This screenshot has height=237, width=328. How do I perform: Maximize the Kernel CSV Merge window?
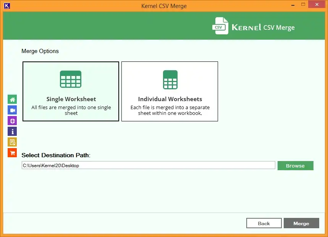[x=303, y=5]
